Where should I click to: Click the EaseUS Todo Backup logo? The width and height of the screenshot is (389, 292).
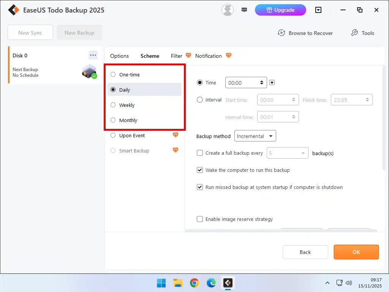point(14,10)
